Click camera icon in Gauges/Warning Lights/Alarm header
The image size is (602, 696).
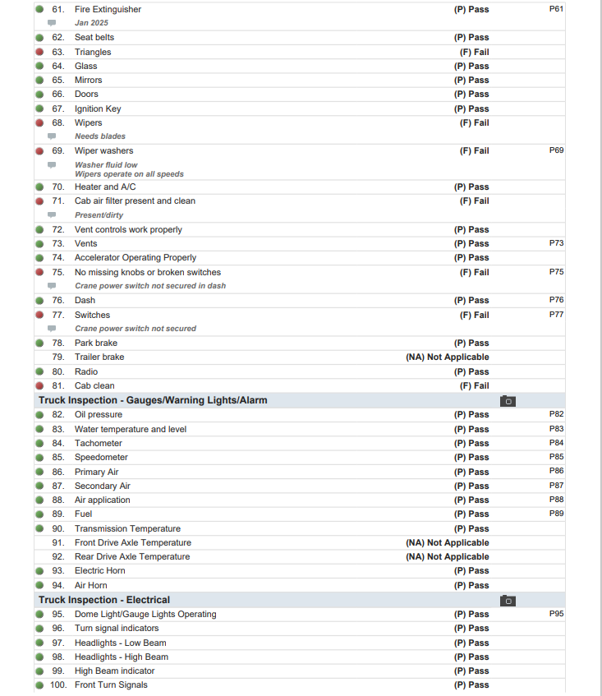[x=508, y=401]
